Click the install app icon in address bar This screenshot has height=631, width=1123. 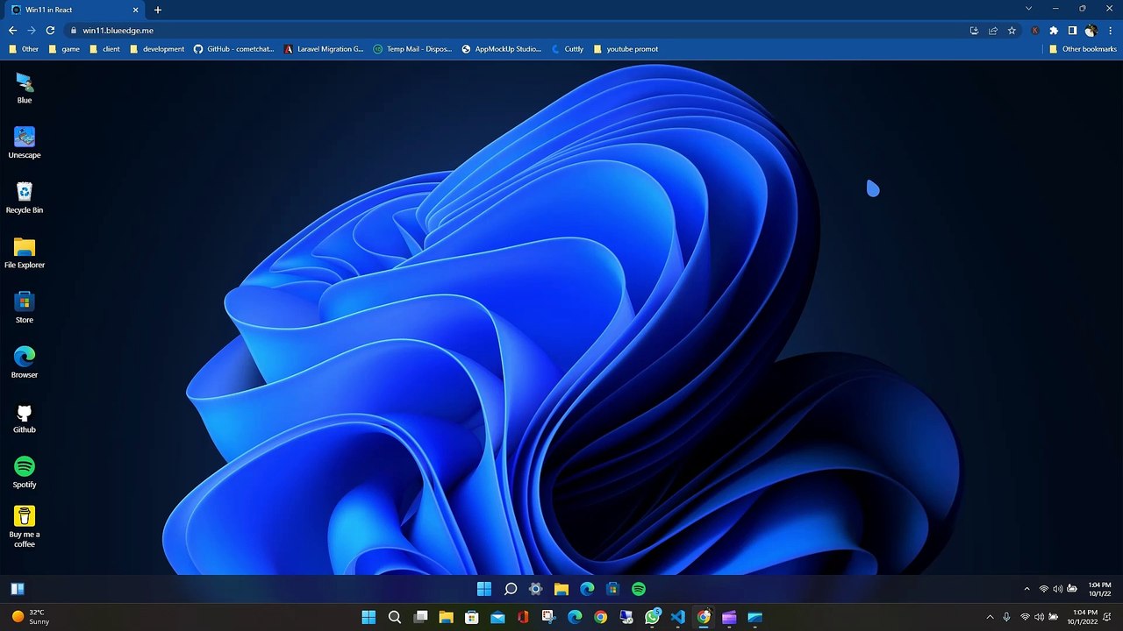click(974, 30)
